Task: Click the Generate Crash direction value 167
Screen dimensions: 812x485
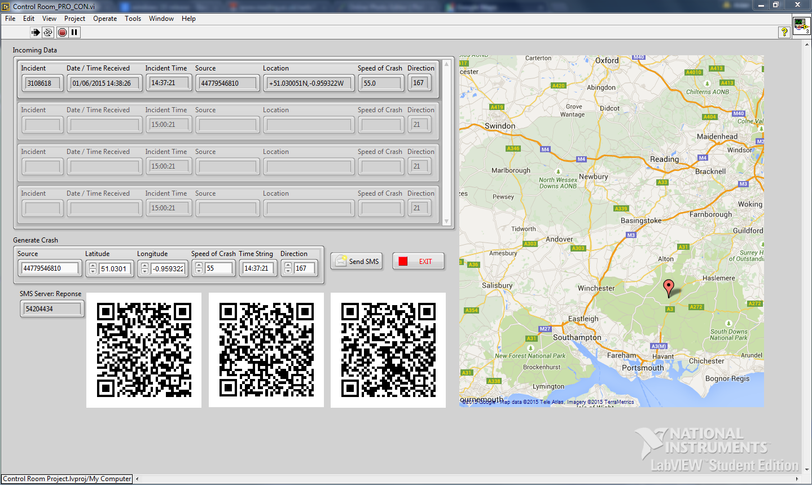Action: pos(305,268)
